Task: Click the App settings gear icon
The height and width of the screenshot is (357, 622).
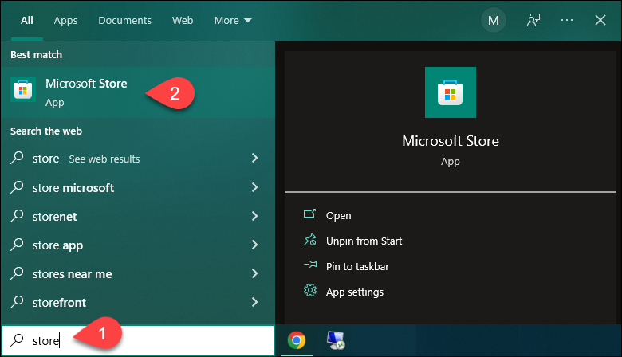Action: 310,290
